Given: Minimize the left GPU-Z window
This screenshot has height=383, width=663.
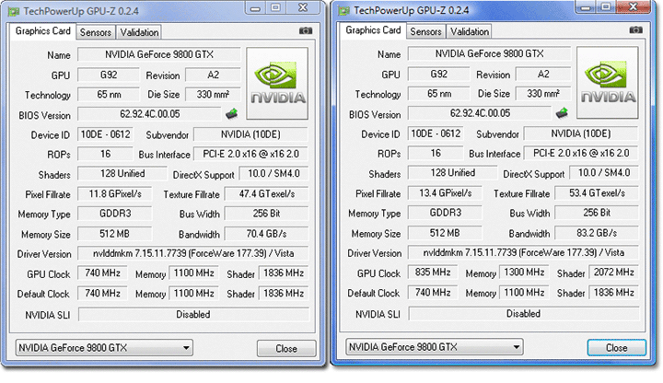Looking at the screenshot, I should 255,8.
